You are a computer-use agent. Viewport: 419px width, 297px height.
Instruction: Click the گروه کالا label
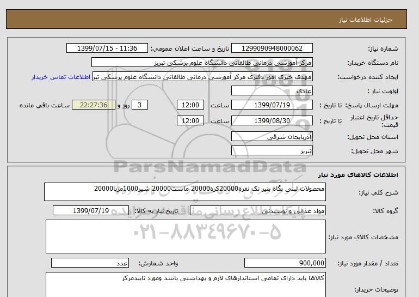pyautogui.click(x=386, y=211)
